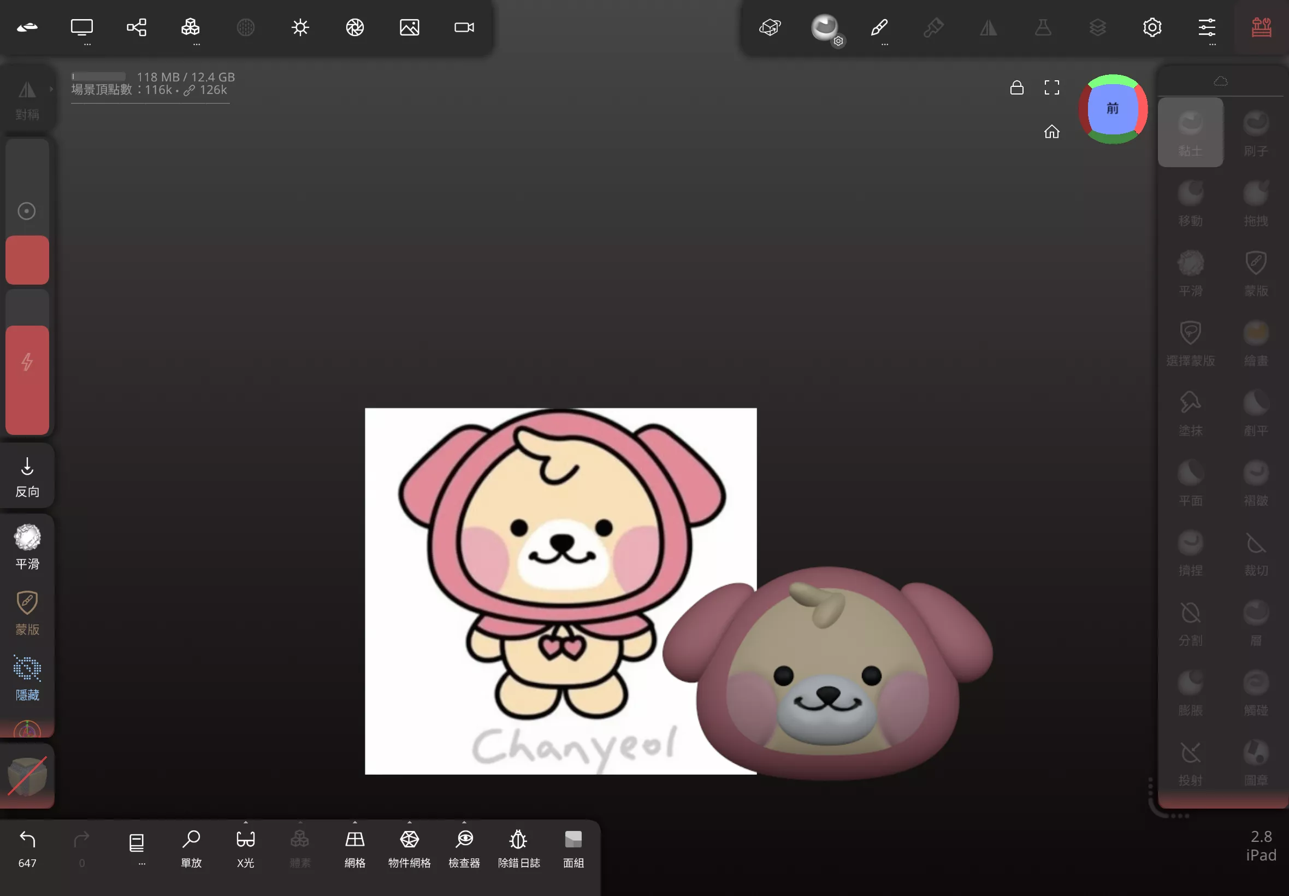Toggle X光 x-ray mode
Image resolution: width=1289 pixels, height=896 pixels.
point(245,848)
